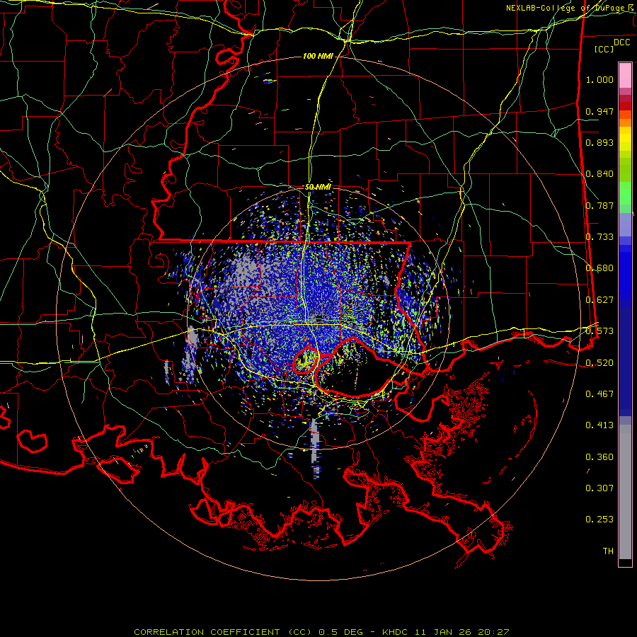Click the "DCC" label above the color scale
The width and height of the screenshot is (637, 637).
point(621,42)
